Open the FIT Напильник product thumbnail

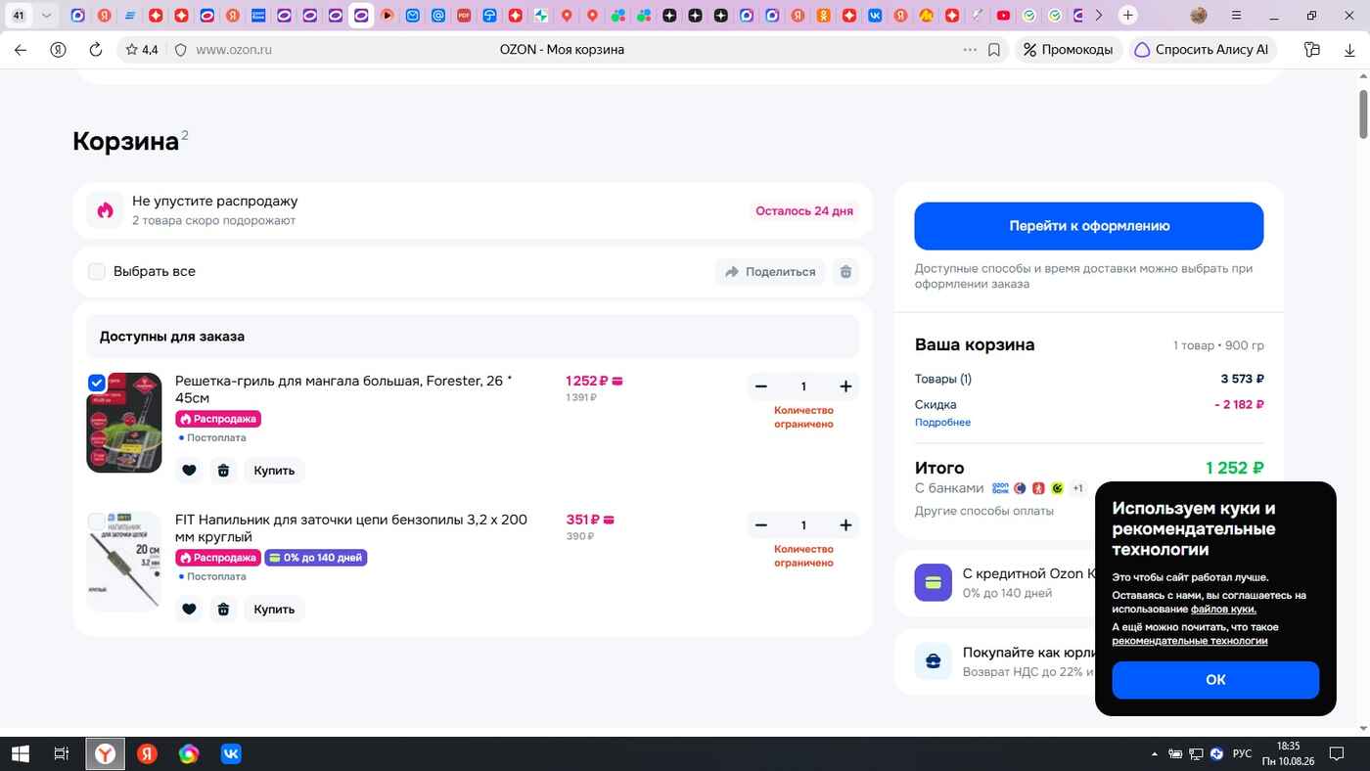[x=124, y=562]
